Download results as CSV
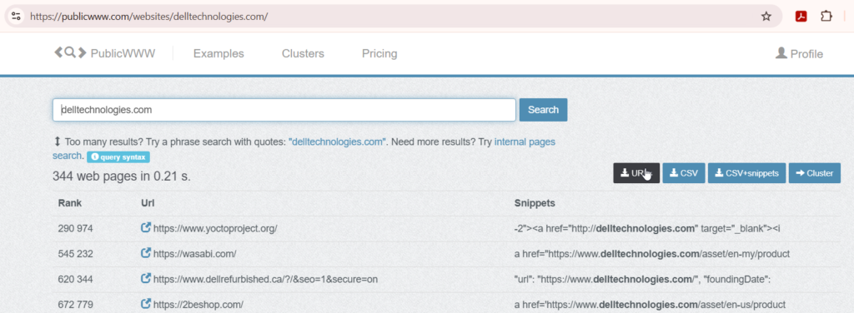 tap(684, 173)
